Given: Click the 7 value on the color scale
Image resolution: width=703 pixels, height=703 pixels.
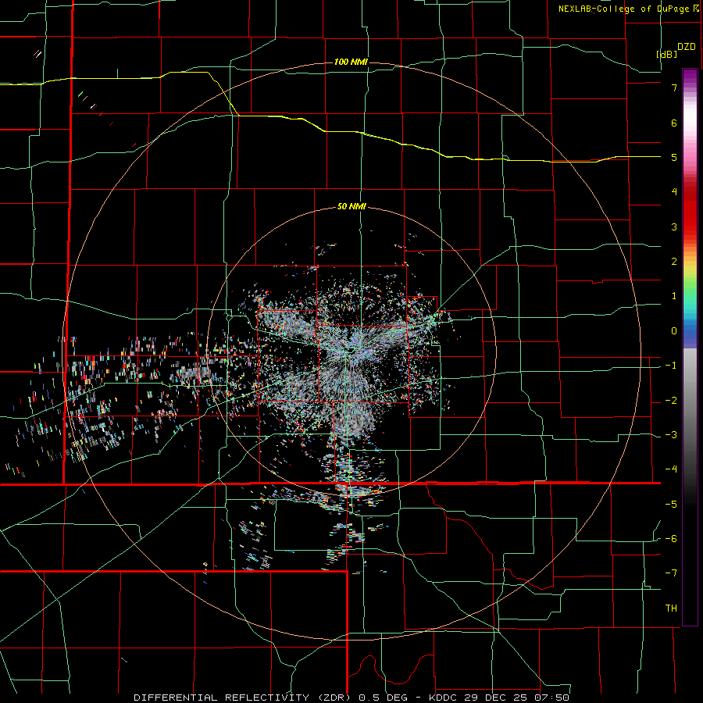Looking at the screenshot, I should click(674, 87).
